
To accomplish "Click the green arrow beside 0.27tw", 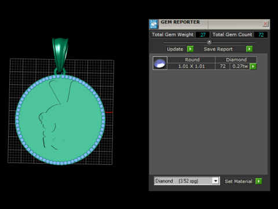I will coord(253,66).
